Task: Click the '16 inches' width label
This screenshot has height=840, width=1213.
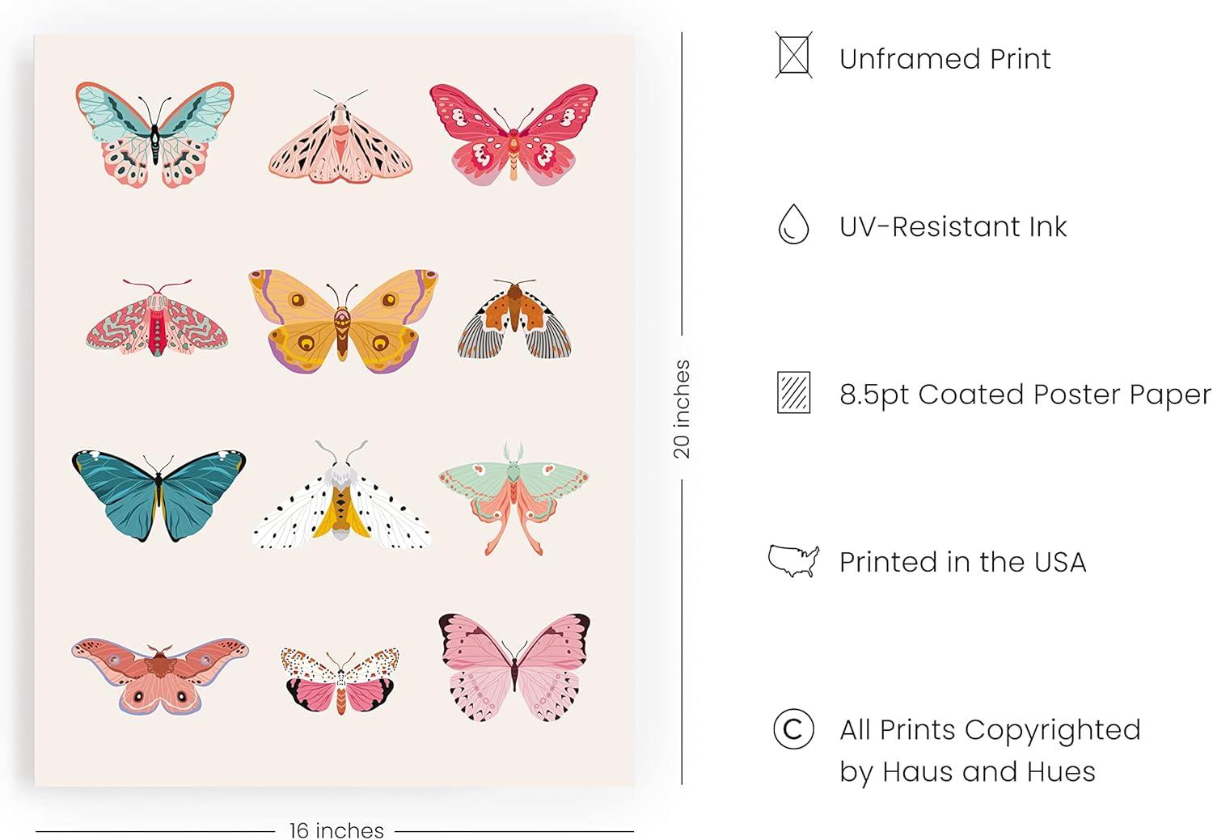Action: tap(336, 830)
